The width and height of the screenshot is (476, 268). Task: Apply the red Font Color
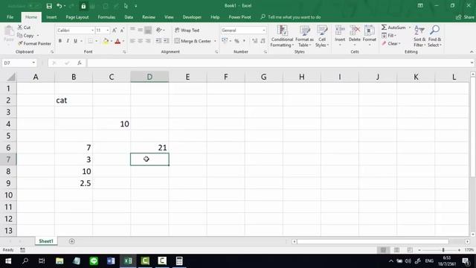point(118,41)
